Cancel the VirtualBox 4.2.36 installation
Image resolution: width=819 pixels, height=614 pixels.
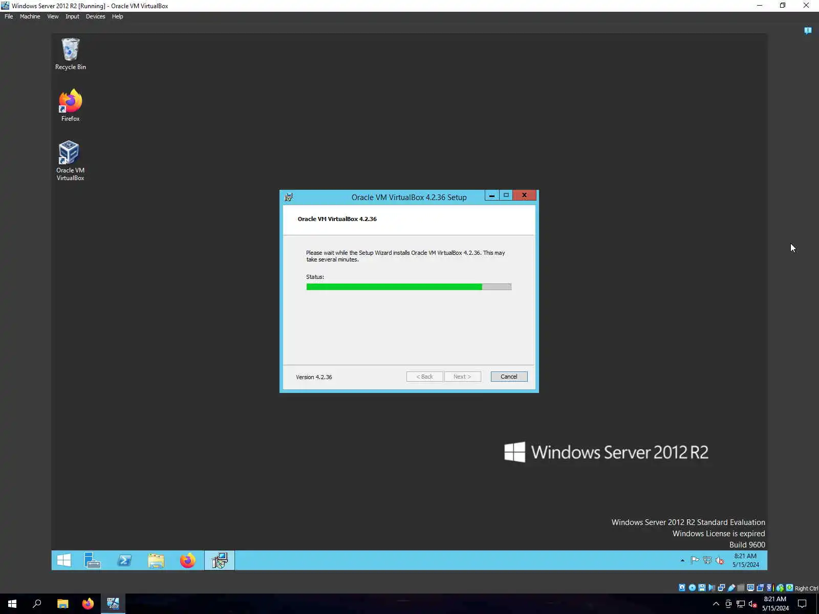(x=509, y=377)
